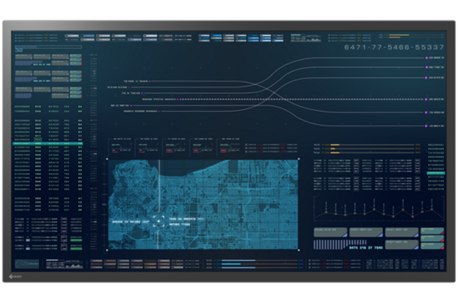Image resolution: width=458 pixels, height=305 pixels.
Task: Select the lowest magenta endpoint node of flow lines
Action: coord(426,126)
